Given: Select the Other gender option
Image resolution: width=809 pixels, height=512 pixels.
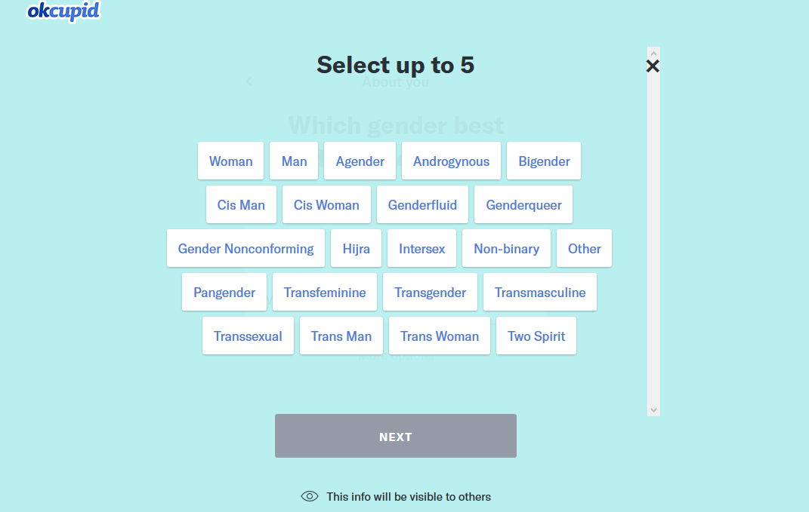Looking at the screenshot, I should point(584,248).
